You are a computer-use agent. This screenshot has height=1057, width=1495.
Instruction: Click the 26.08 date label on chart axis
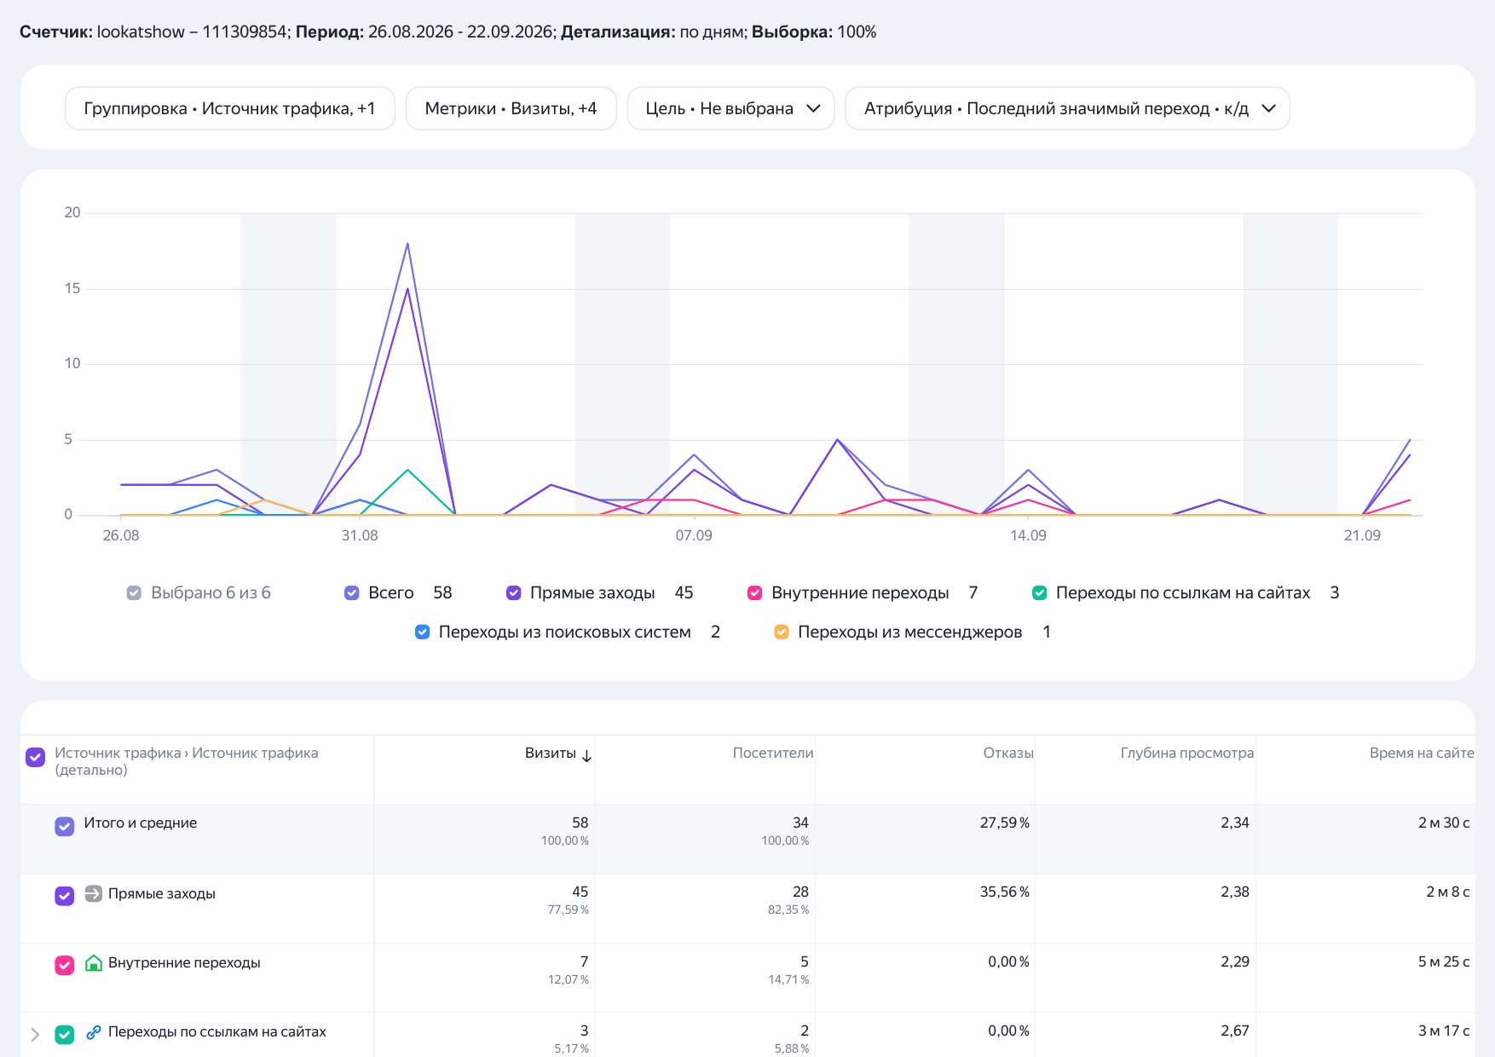(121, 535)
